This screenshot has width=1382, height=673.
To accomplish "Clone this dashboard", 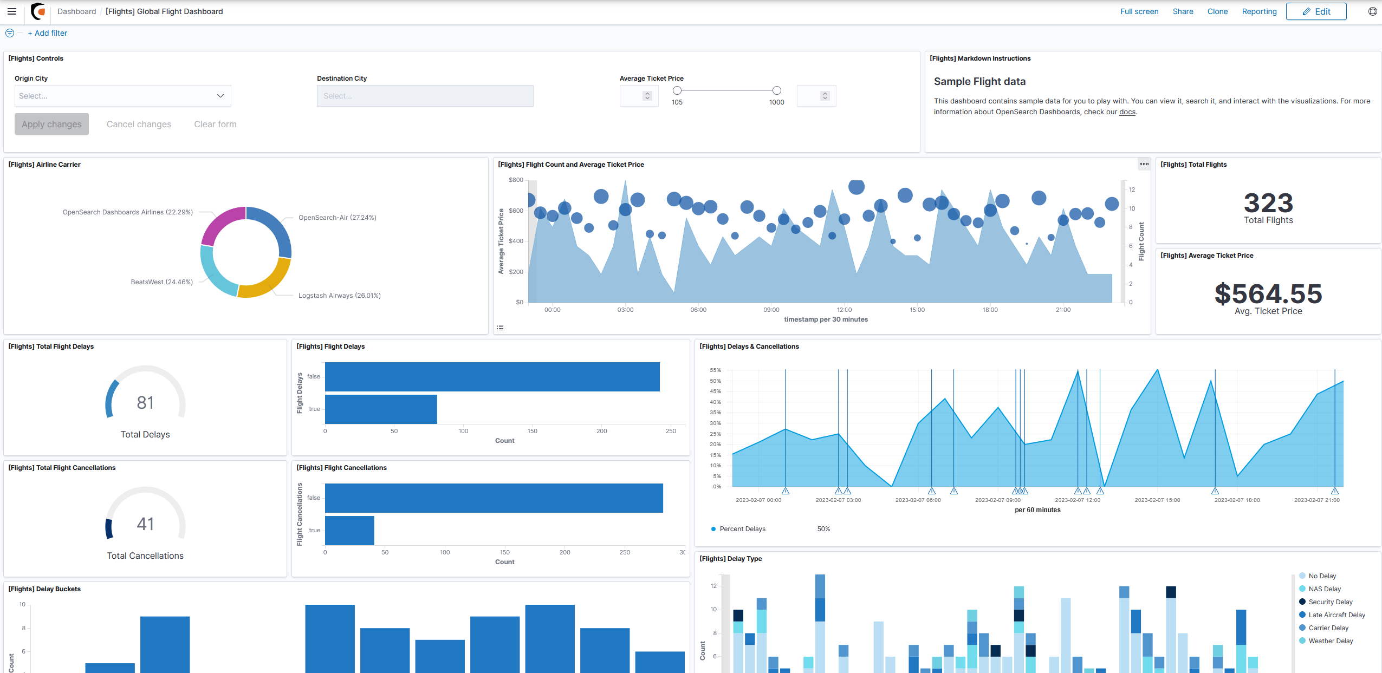I will pyautogui.click(x=1217, y=11).
